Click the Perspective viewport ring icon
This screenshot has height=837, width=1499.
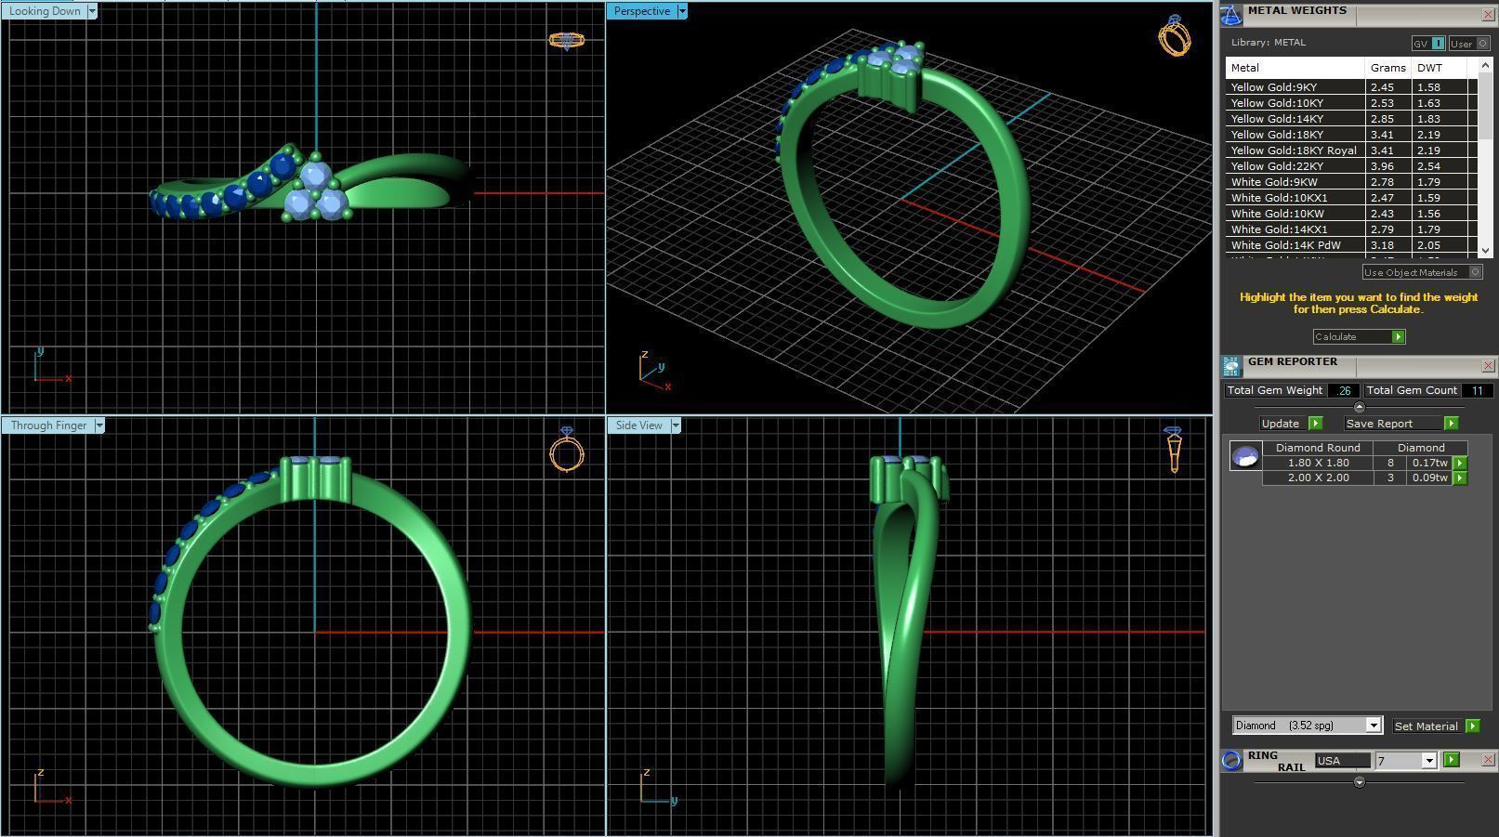pyautogui.click(x=1175, y=35)
